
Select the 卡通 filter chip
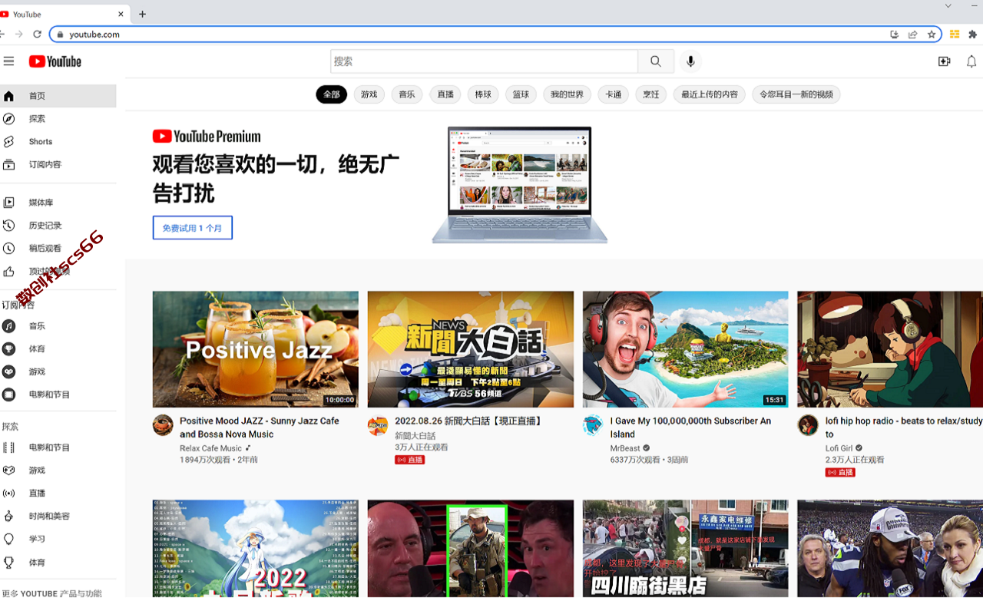(x=613, y=94)
